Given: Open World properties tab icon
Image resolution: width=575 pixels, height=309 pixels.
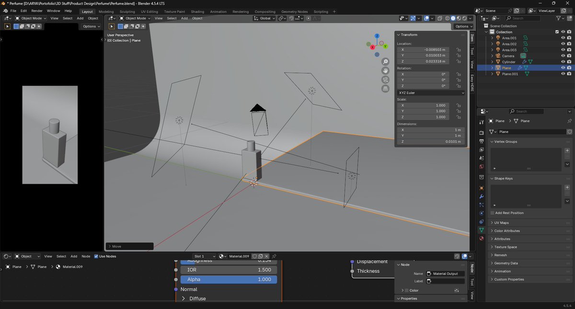Looking at the screenshot, I should coord(482,167).
